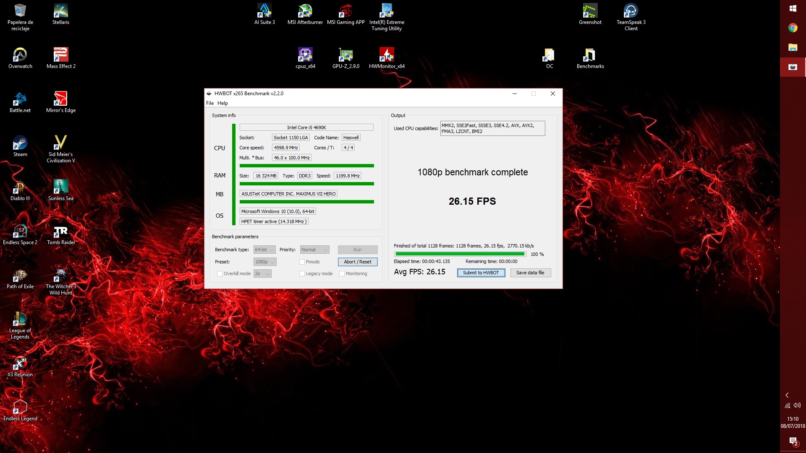Click the Intel Core i5 4690K field

[306, 128]
